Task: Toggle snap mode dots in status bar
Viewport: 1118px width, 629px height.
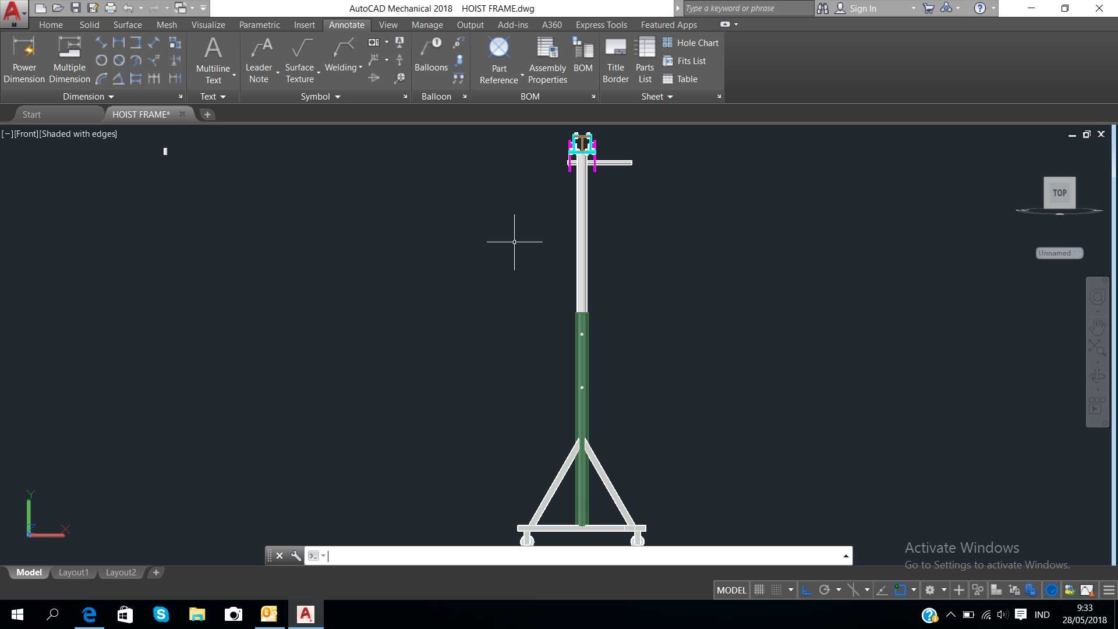Action: 777,590
